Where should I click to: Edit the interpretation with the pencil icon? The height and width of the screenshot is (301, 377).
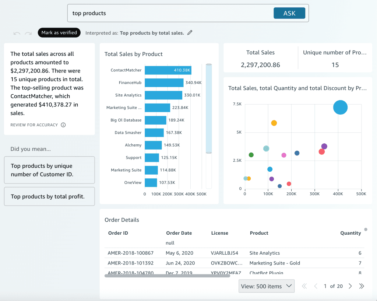tap(190, 33)
